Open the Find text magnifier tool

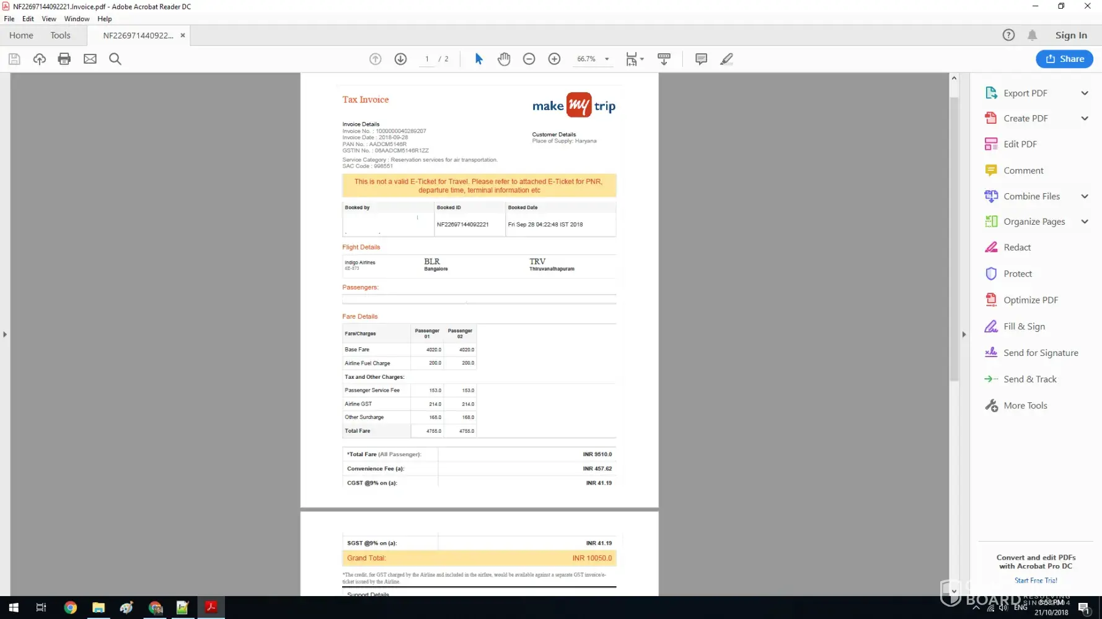115,59
